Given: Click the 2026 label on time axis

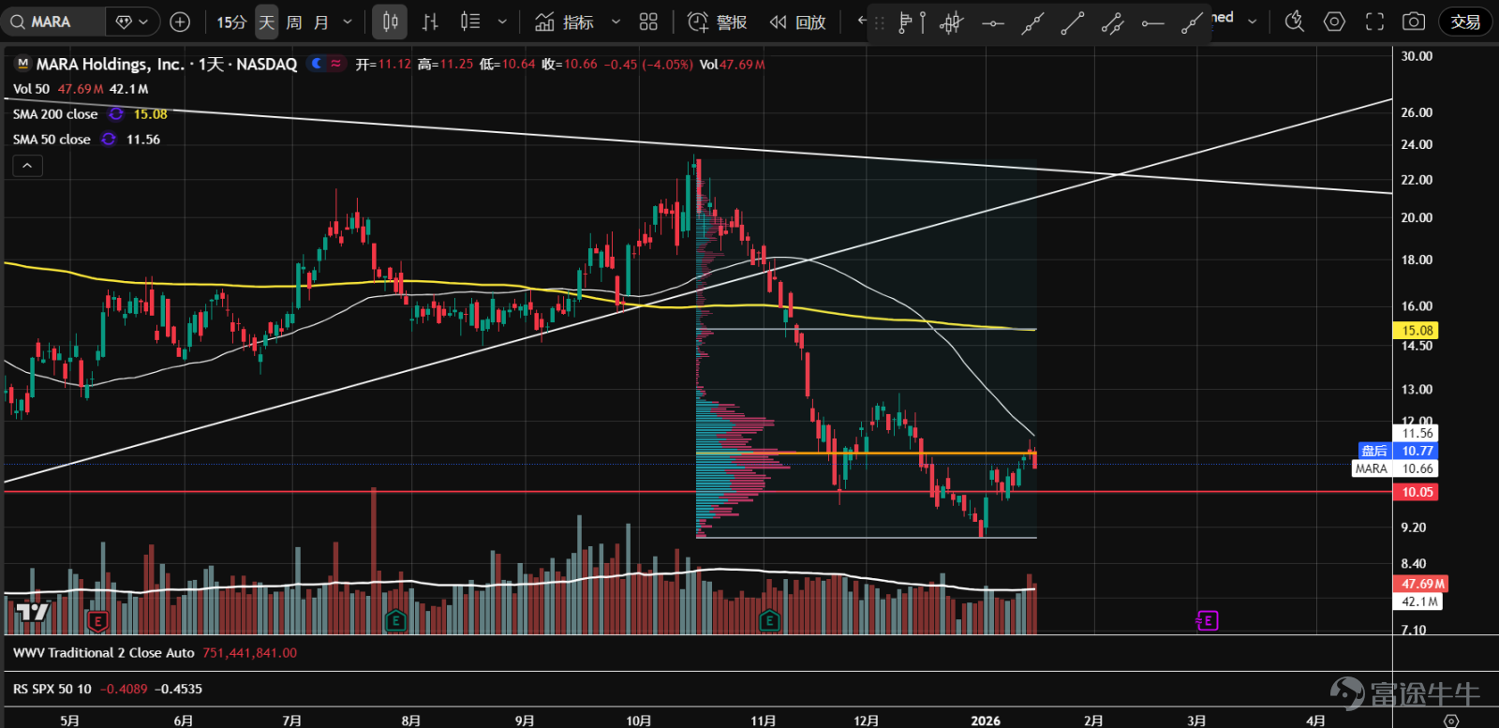Looking at the screenshot, I should coord(986,721).
